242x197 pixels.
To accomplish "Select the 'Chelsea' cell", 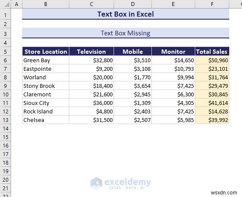I will (46, 120).
